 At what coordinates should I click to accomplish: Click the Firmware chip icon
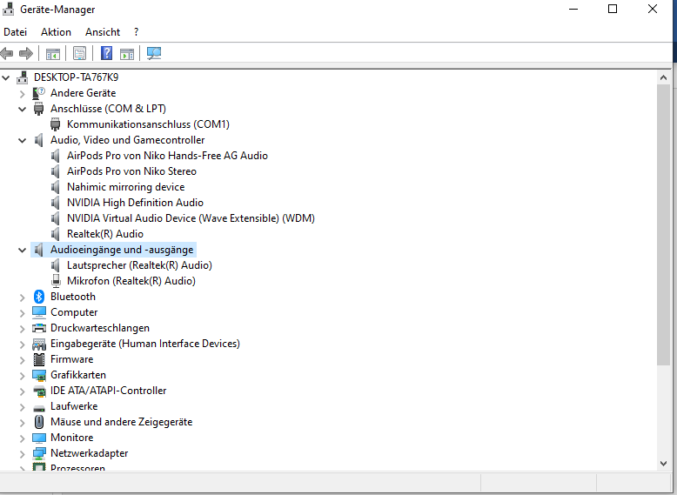point(39,359)
